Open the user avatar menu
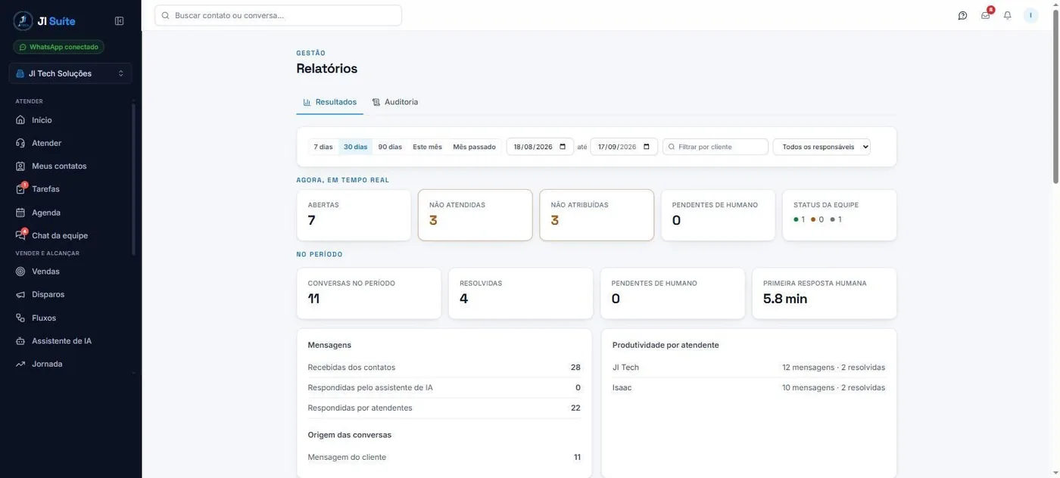This screenshot has height=478, width=1060. tap(1030, 15)
